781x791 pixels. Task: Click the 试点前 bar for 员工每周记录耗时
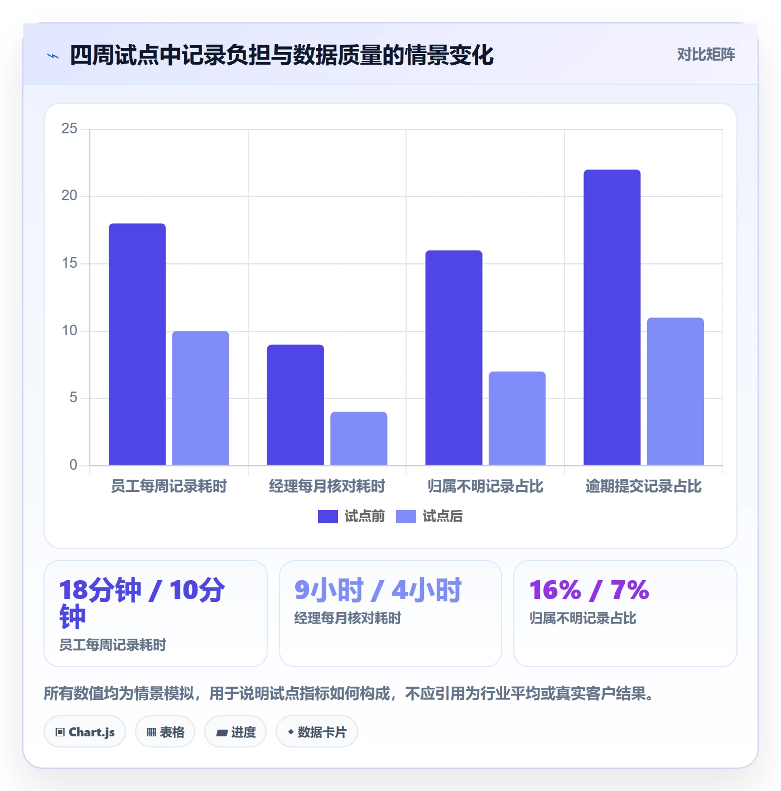pyautogui.click(x=137, y=344)
